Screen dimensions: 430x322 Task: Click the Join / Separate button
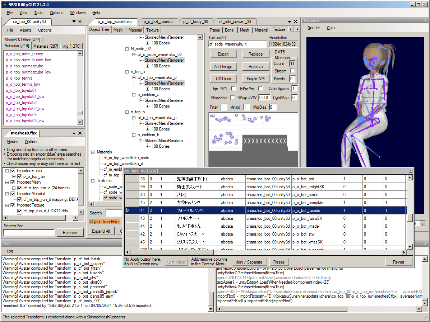[249, 262]
